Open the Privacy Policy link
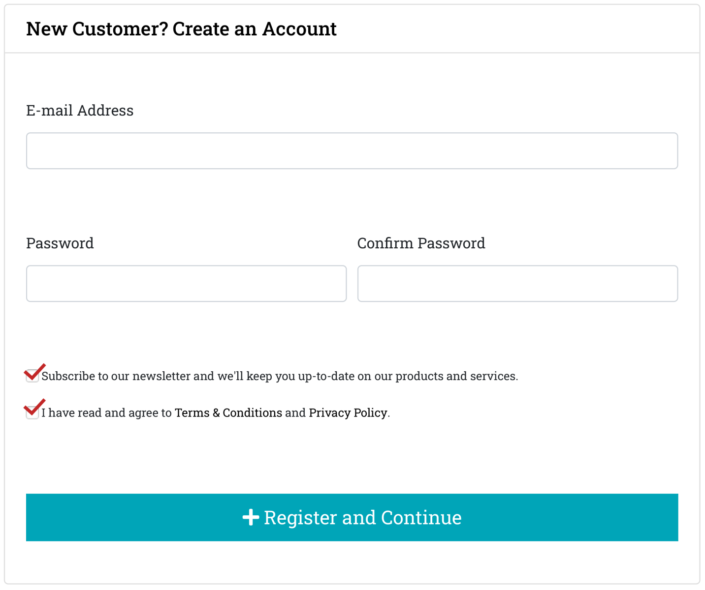705x590 pixels. pyautogui.click(x=348, y=413)
